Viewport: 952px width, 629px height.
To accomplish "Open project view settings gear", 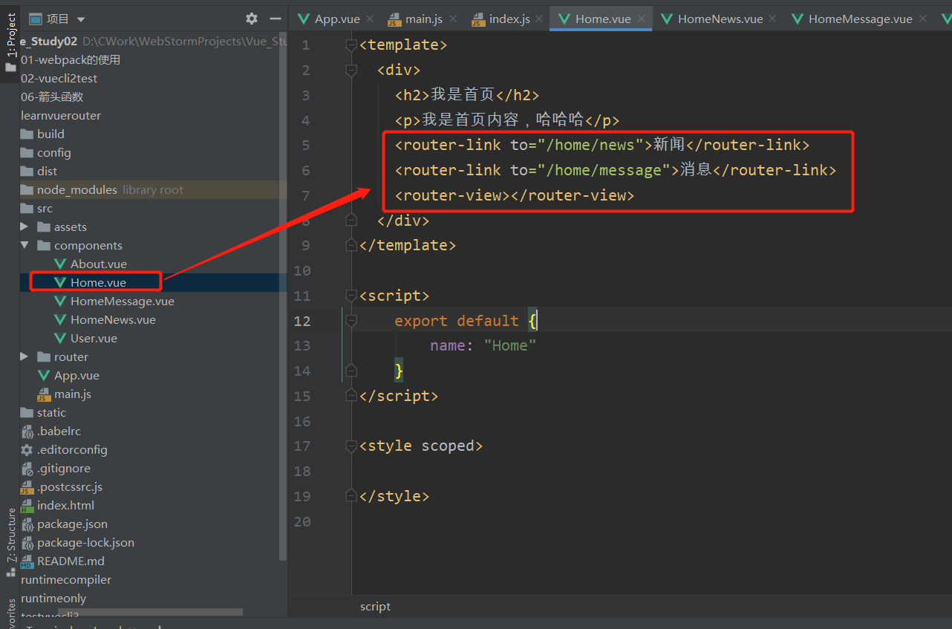I will (252, 19).
